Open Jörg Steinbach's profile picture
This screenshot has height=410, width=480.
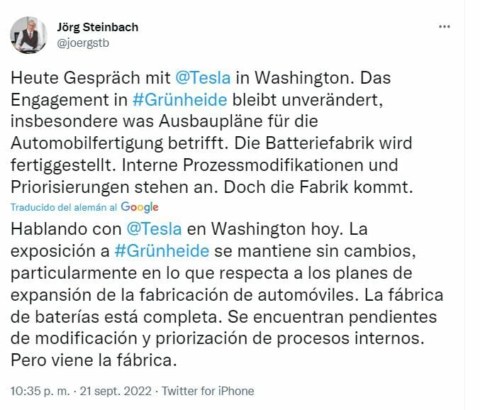(29, 35)
